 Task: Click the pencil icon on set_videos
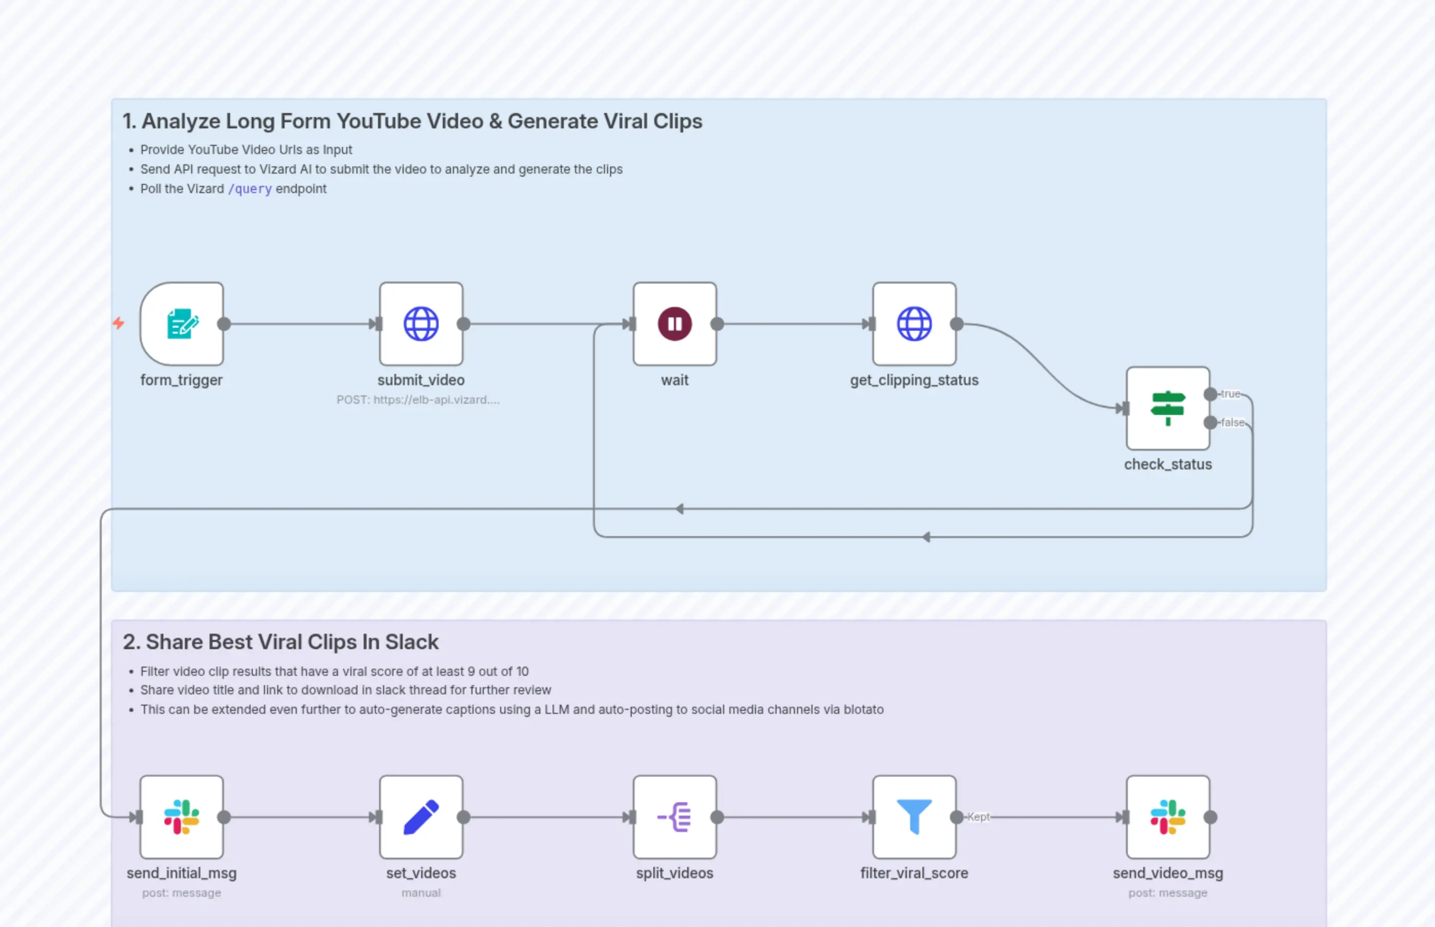coord(421,818)
